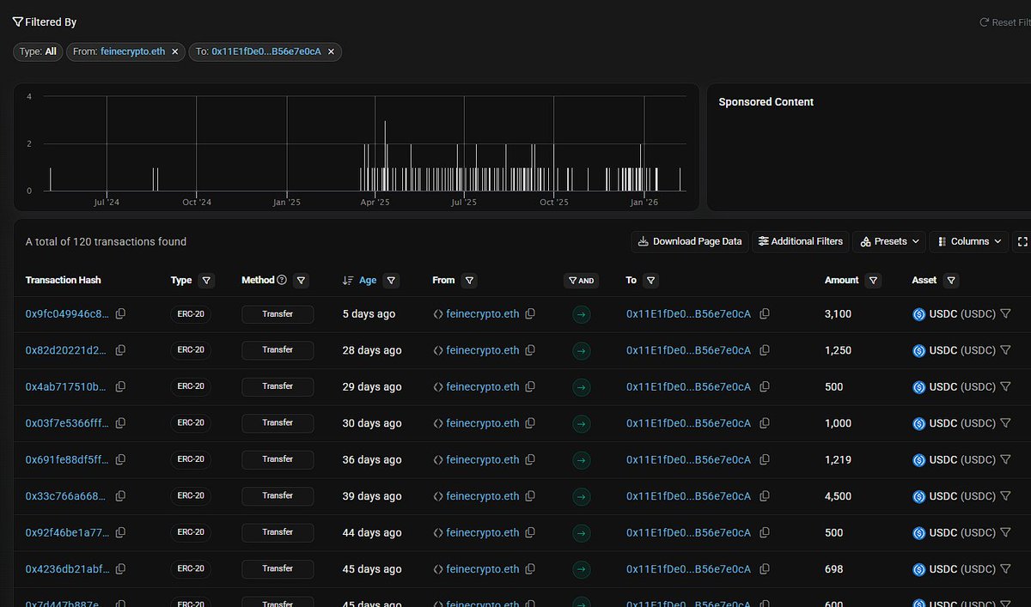Image resolution: width=1031 pixels, height=607 pixels.
Task: Open the Type column filter
Action: coord(206,280)
